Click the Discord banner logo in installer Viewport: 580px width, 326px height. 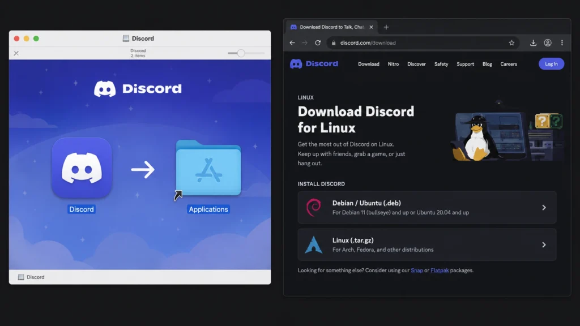point(138,89)
